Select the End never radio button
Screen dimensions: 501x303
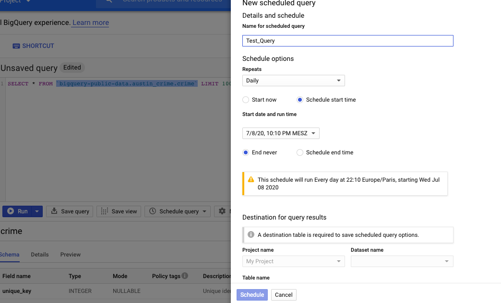pos(246,152)
